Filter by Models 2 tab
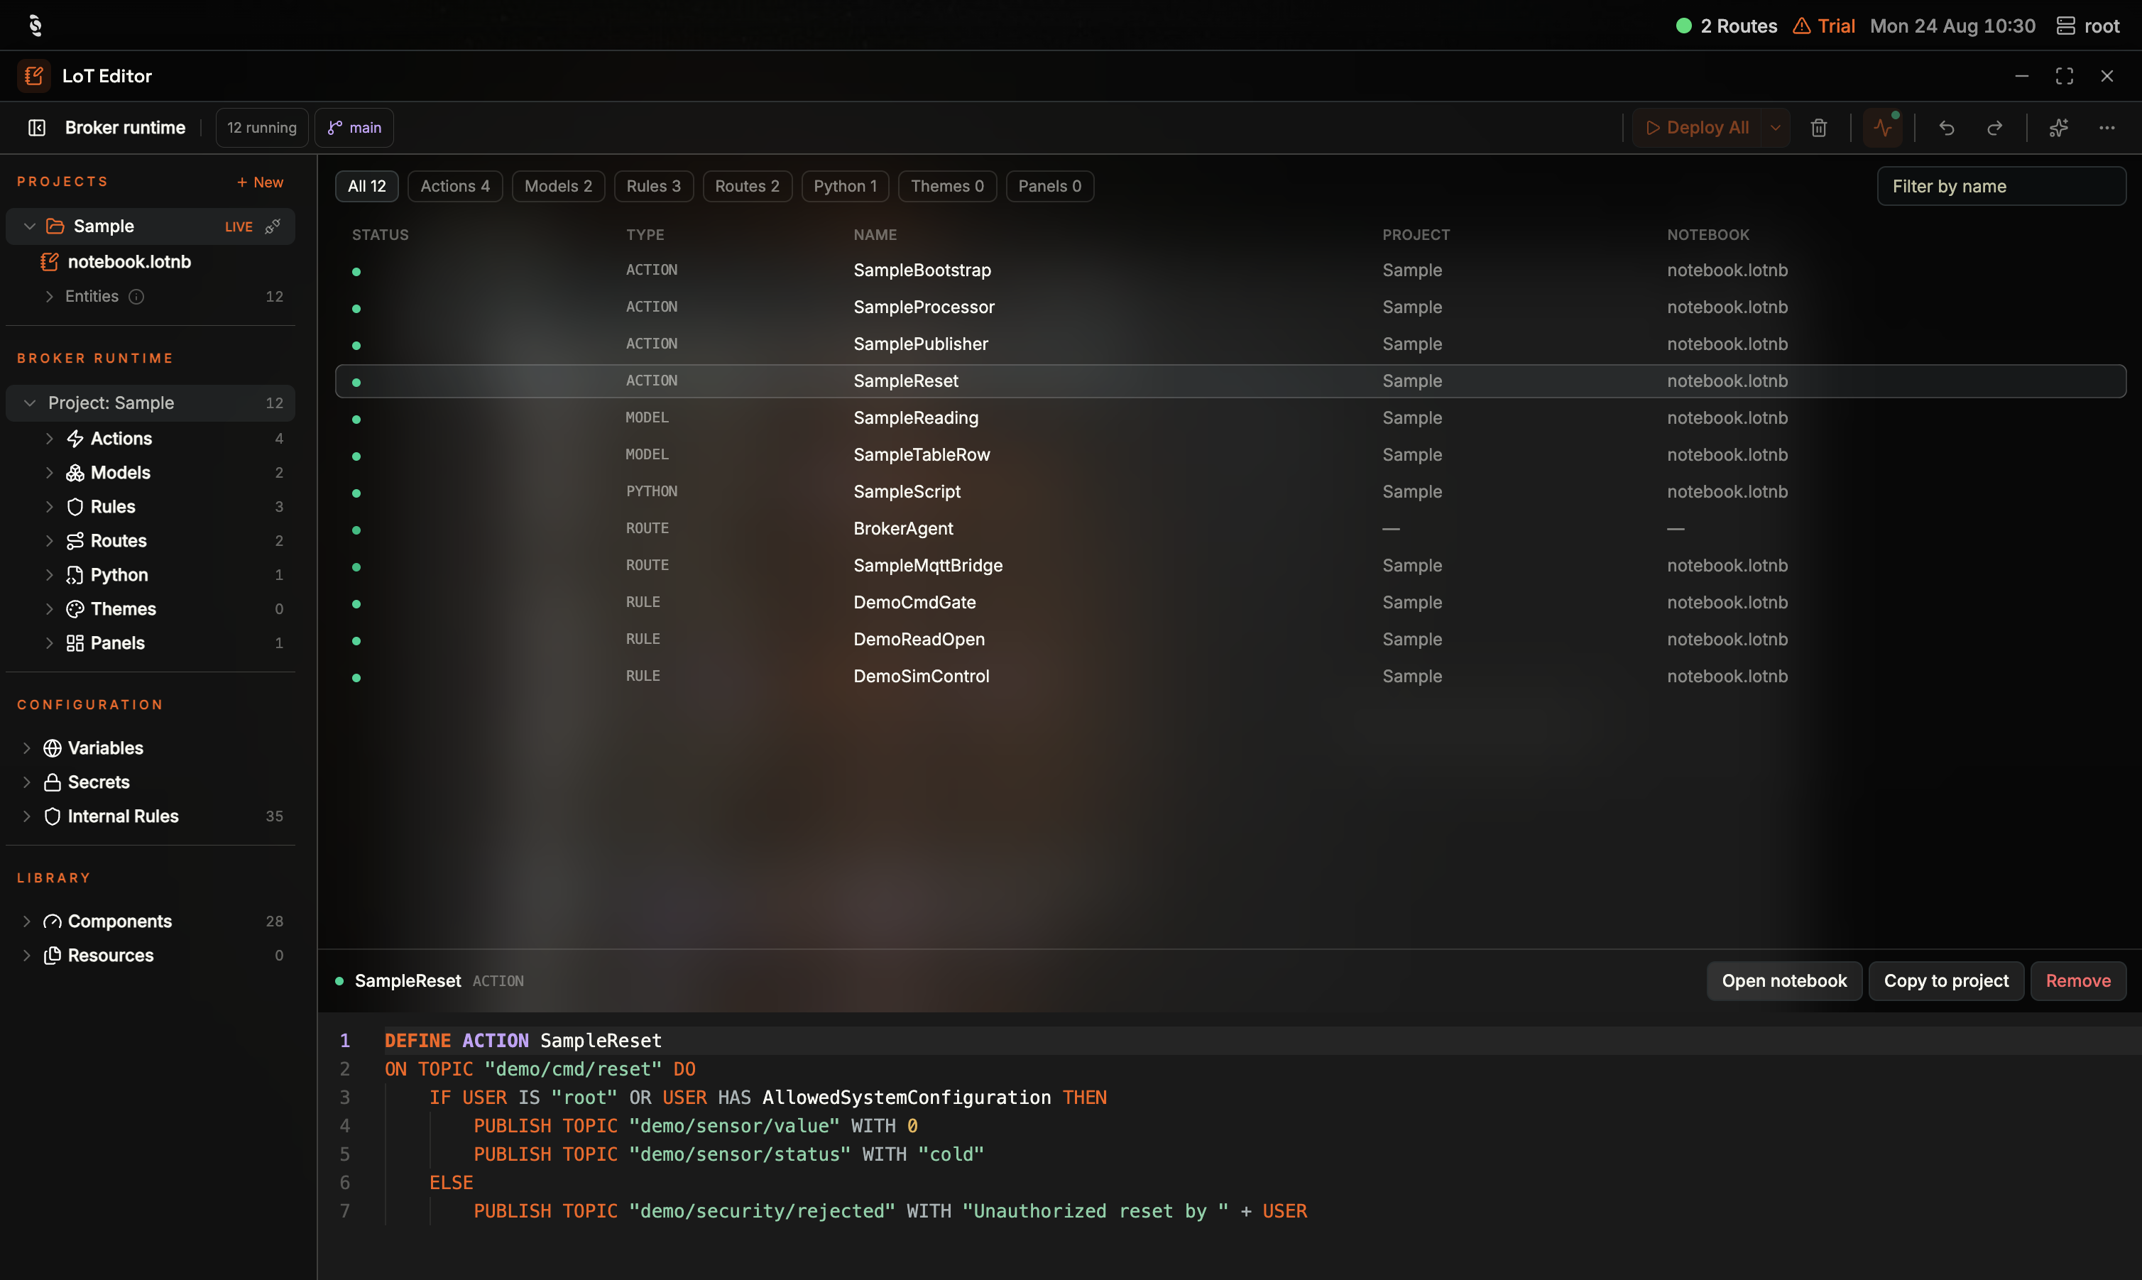 point(558,186)
